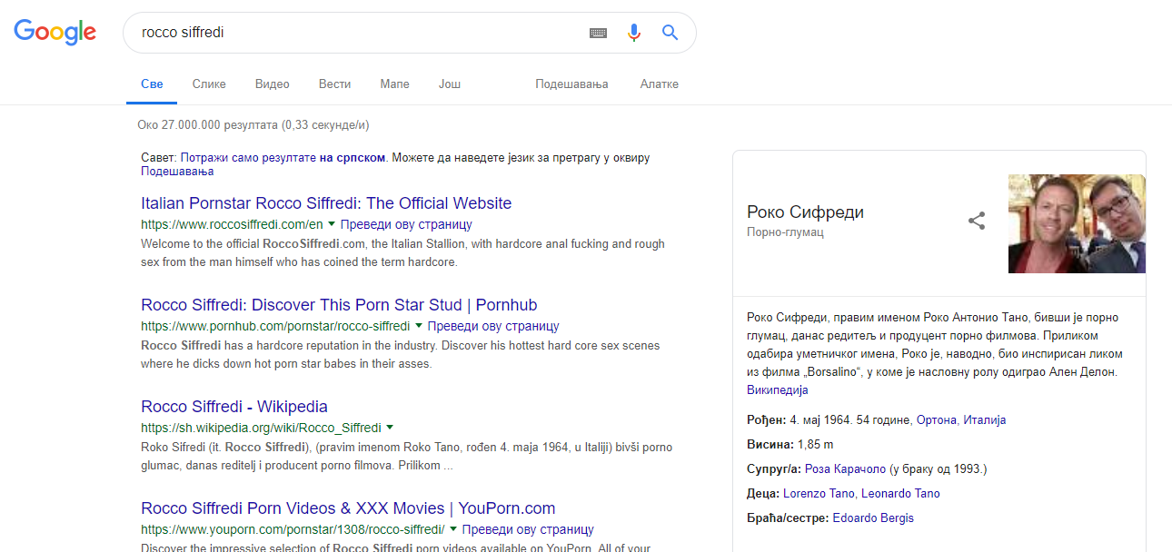Expand the pornhub.com result options arrow
1172x552 pixels.
click(419, 326)
